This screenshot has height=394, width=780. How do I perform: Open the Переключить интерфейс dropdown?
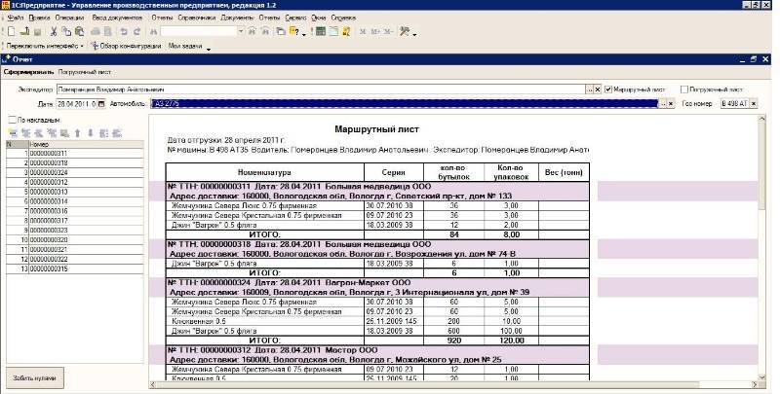pyautogui.click(x=82, y=46)
